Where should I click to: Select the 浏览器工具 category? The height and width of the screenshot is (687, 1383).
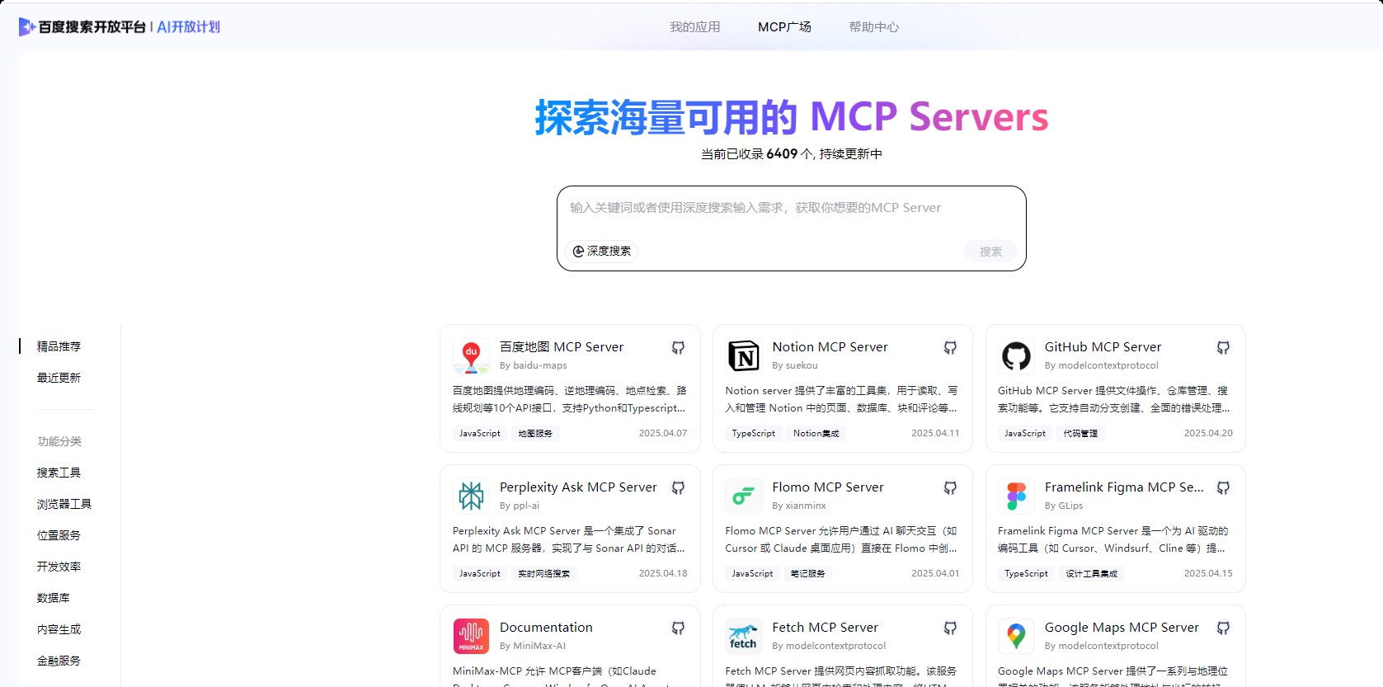pyautogui.click(x=64, y=504)
